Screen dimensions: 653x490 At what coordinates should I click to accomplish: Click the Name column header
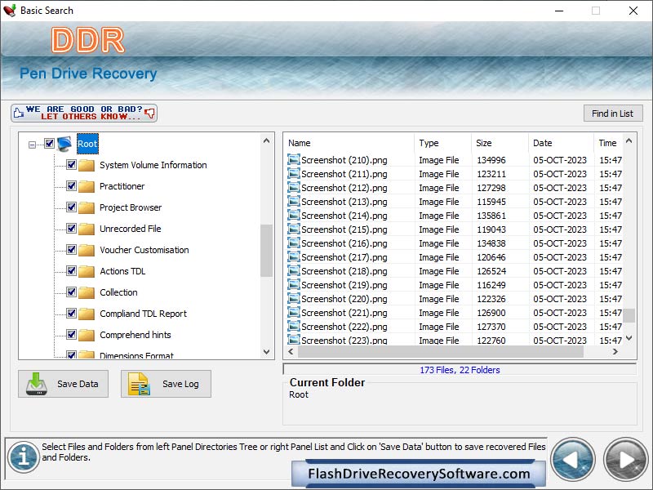click(x=349, y=143)
